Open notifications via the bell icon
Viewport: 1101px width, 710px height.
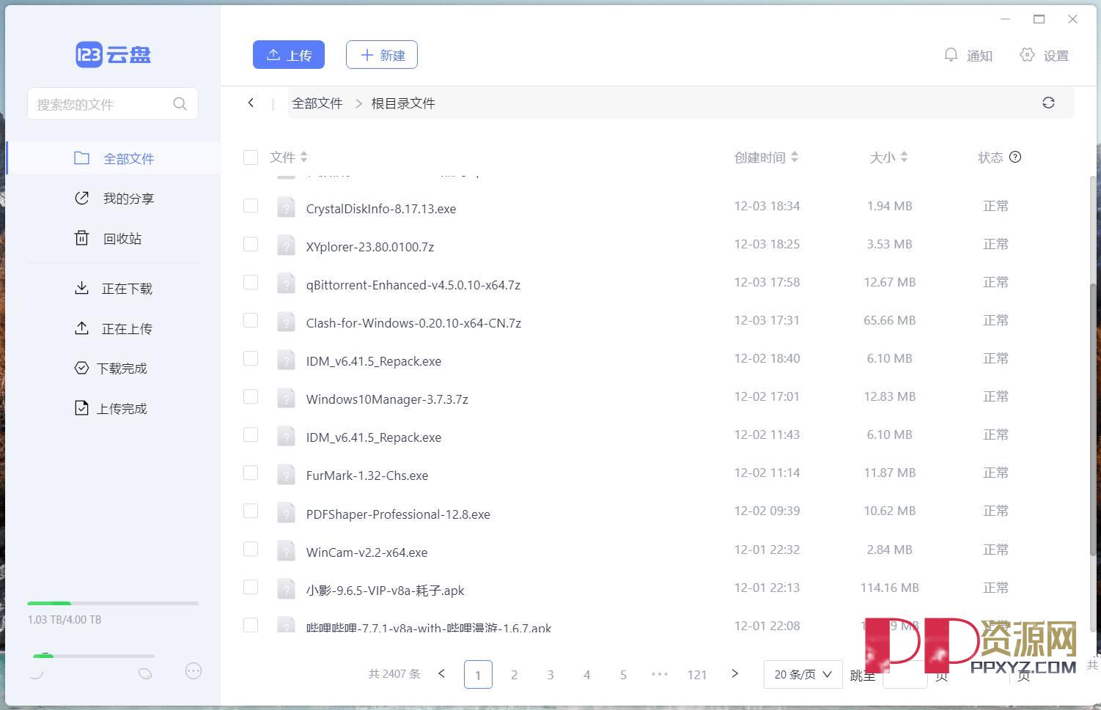point(951,55)
